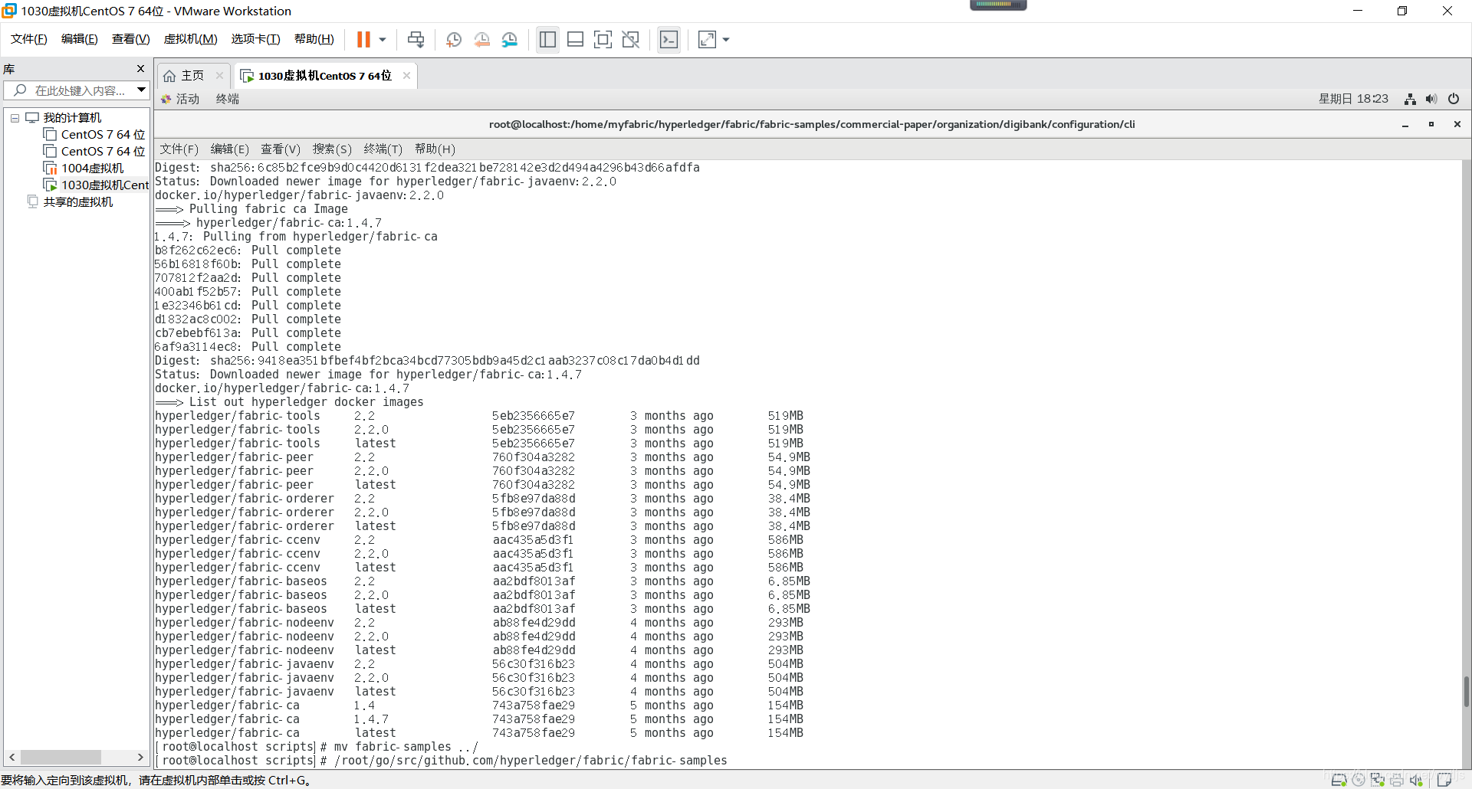Click the terminal's vertical scrollbar thumb
This screenshot has width=1472, height=789.
point(1466,692)
